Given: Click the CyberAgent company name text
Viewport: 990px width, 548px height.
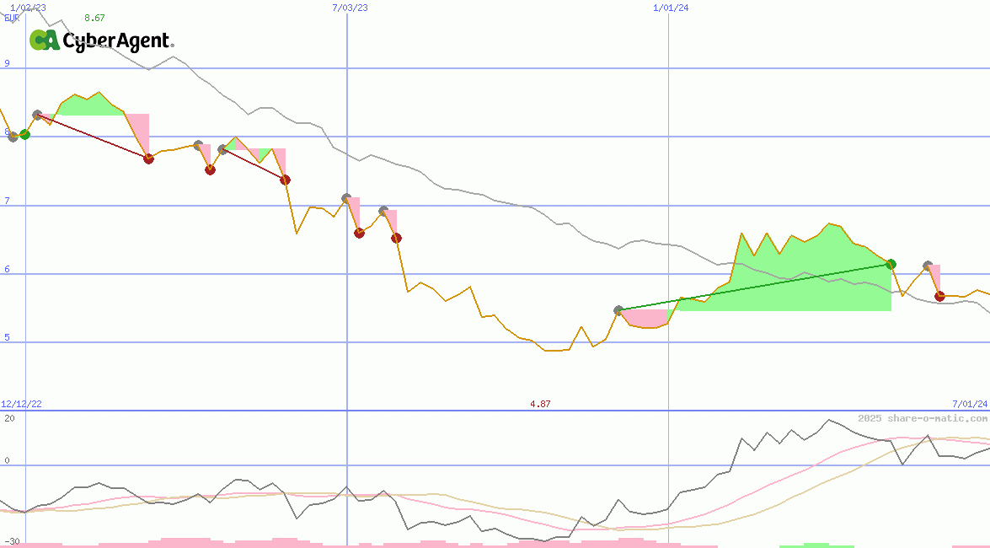Looking at the screenshot, I should click(118, 40).
